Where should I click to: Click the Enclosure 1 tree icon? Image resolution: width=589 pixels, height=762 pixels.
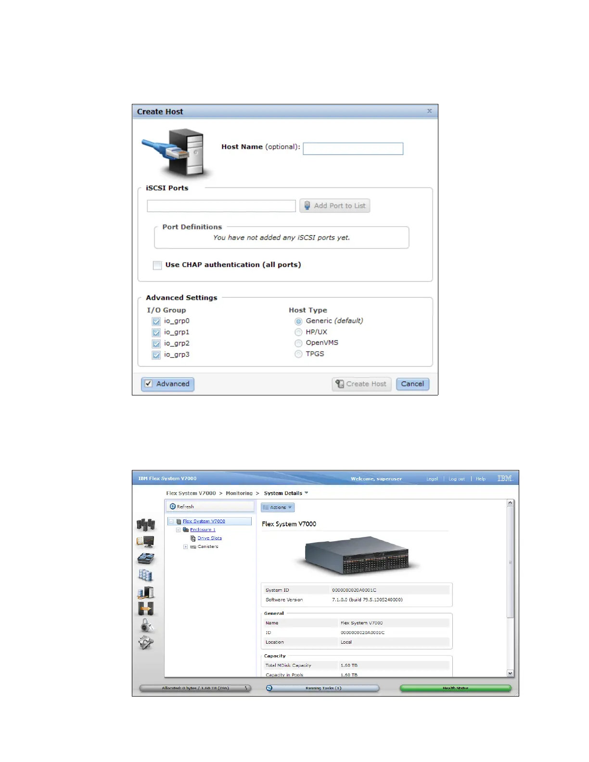point(186,530)
